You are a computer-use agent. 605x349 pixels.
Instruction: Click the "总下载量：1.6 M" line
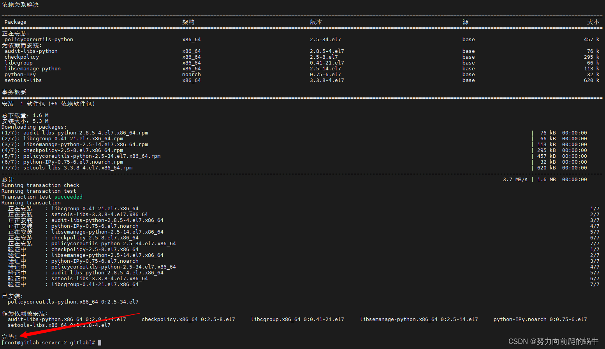(25, 115)
